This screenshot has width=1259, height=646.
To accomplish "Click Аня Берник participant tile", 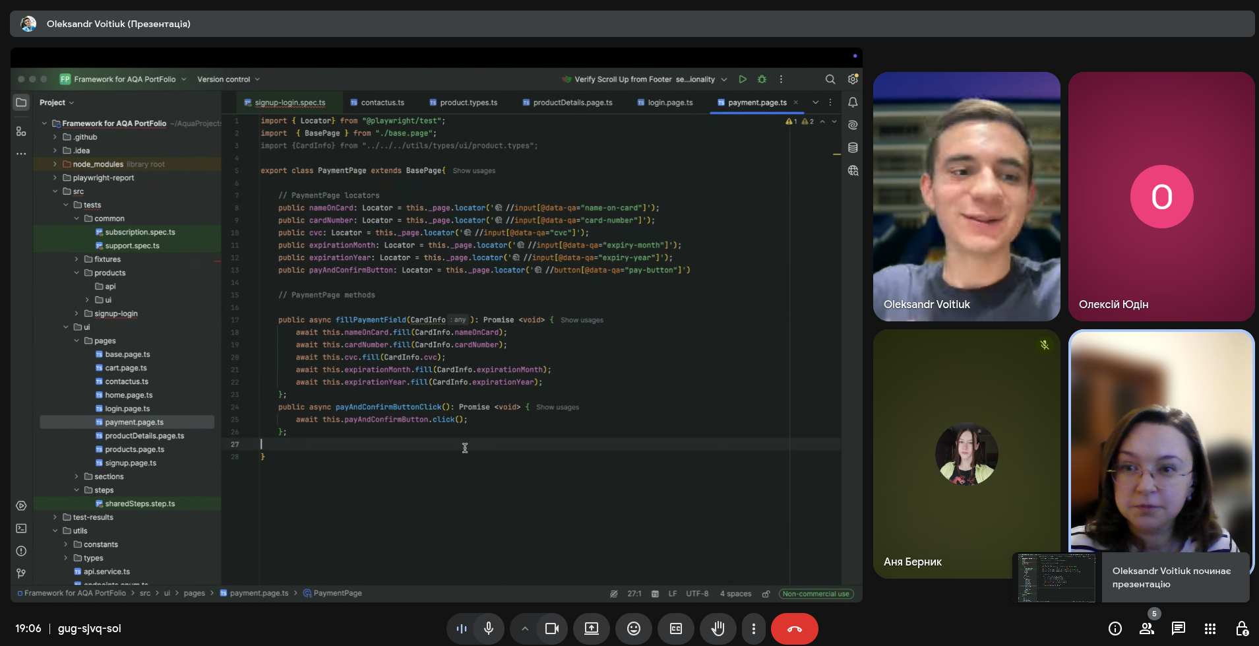I will pyautogui.click(x=966, y=454).
